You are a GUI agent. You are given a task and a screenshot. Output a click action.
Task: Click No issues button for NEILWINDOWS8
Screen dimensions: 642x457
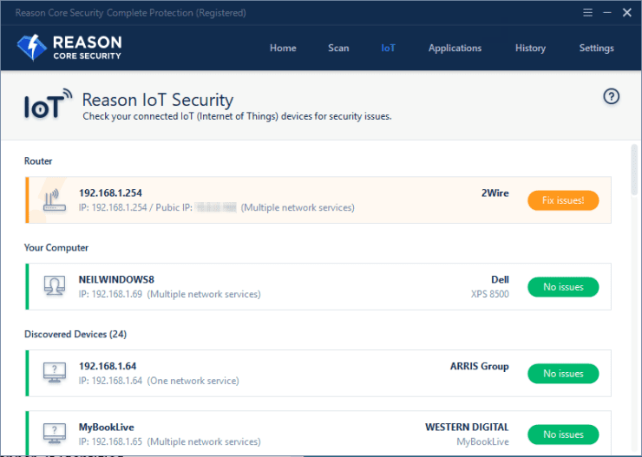coord(563,287)
